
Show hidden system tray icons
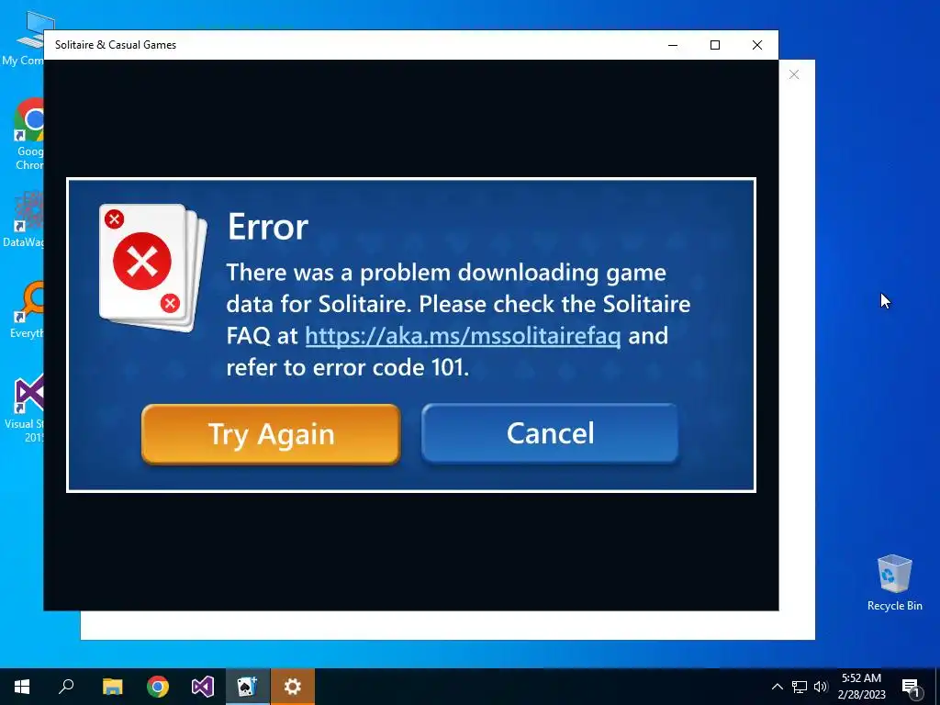pos(777,687)
